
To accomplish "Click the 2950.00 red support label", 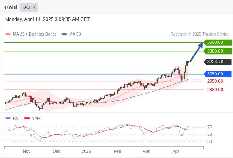I will [215, 81].
